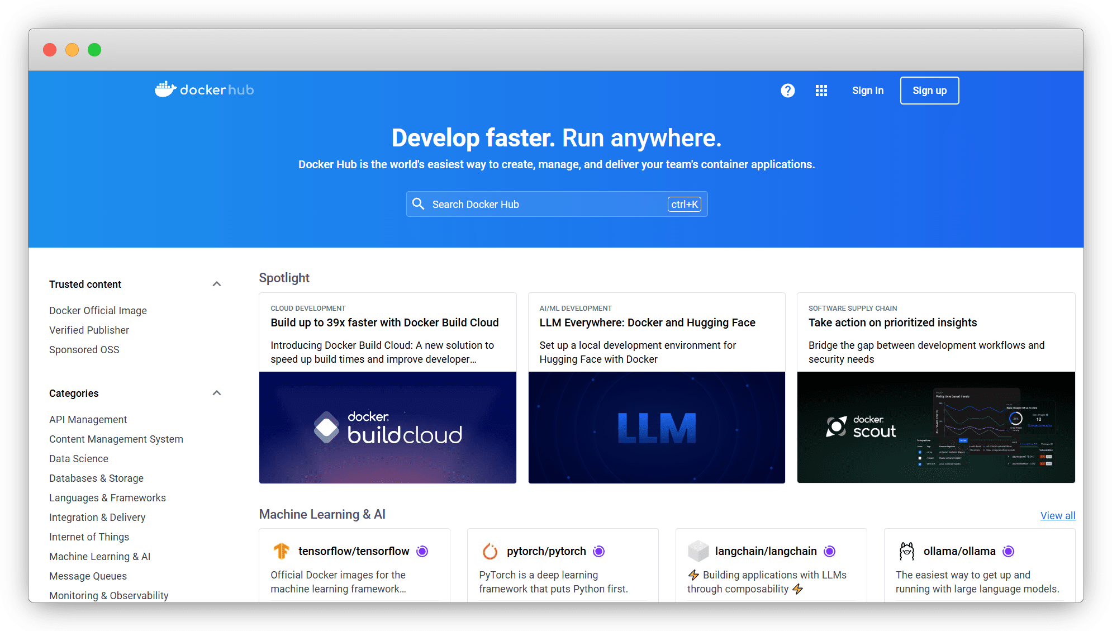Open tensorflow/tensorflow repository title
This screenshot has height=631, width=1112.
click(354, 551)
